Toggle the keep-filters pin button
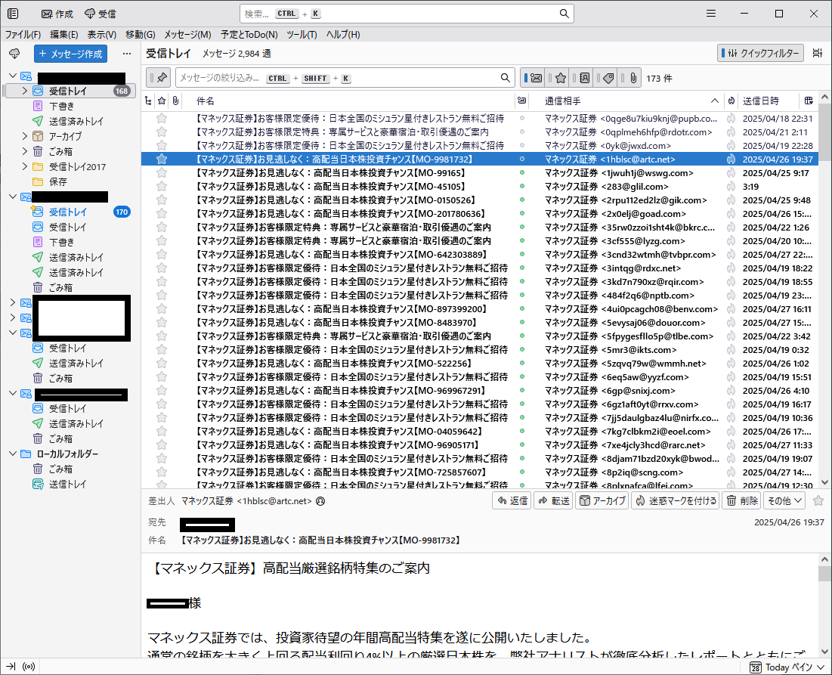 158,78
